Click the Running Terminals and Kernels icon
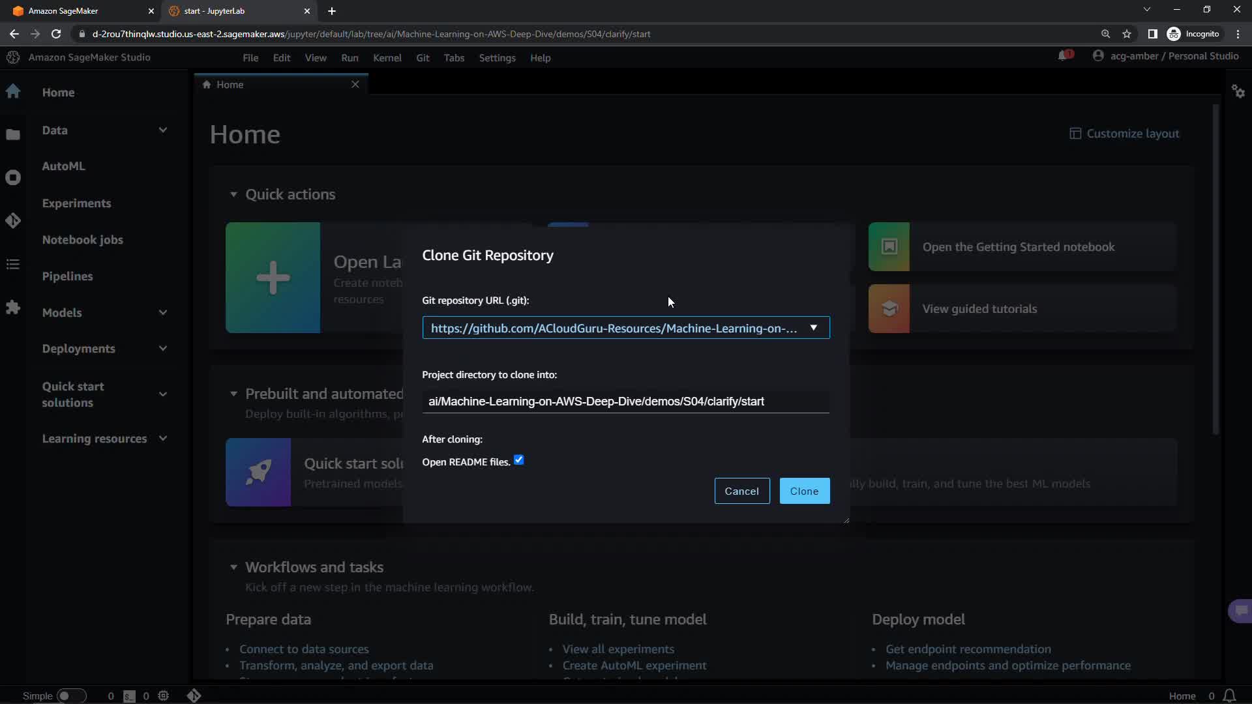Viewport: 1252px width, 704px height. [13, 177]
